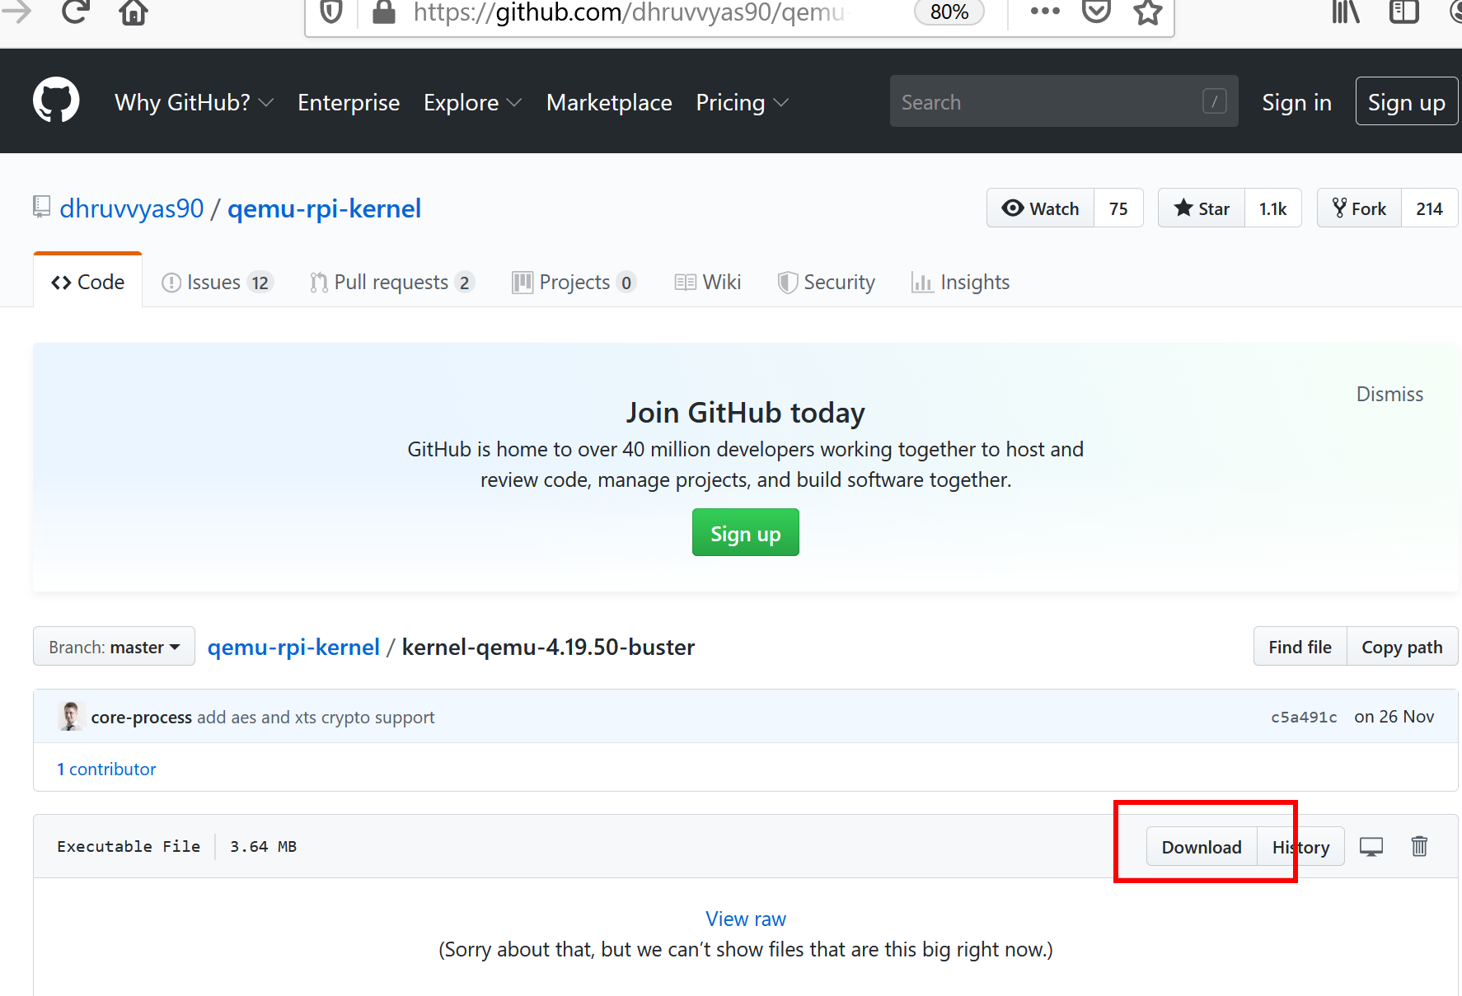Save page to Pocket icon
The width and height of the screenshot is (1462, 996).
pyautogui.click(x=1096, y=12)
